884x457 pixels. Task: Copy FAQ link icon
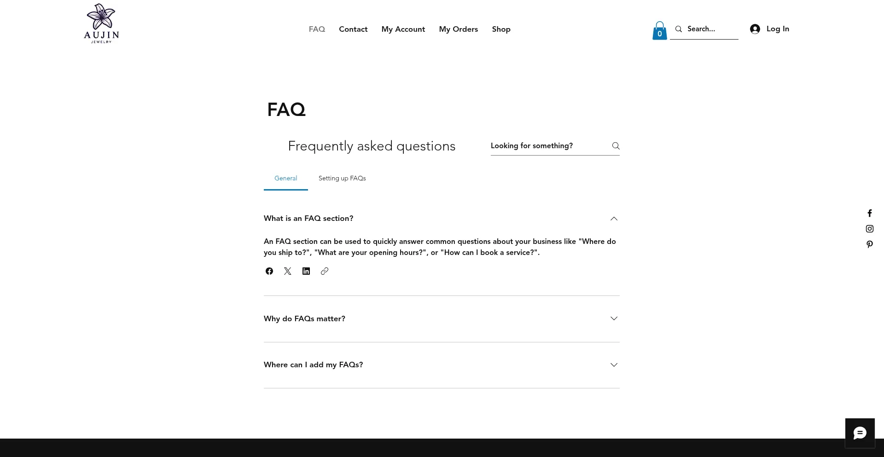(325, 271)
